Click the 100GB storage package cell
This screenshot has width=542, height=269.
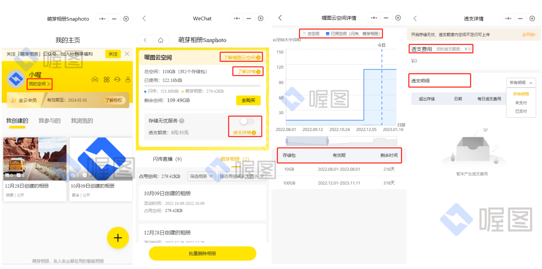289,183
